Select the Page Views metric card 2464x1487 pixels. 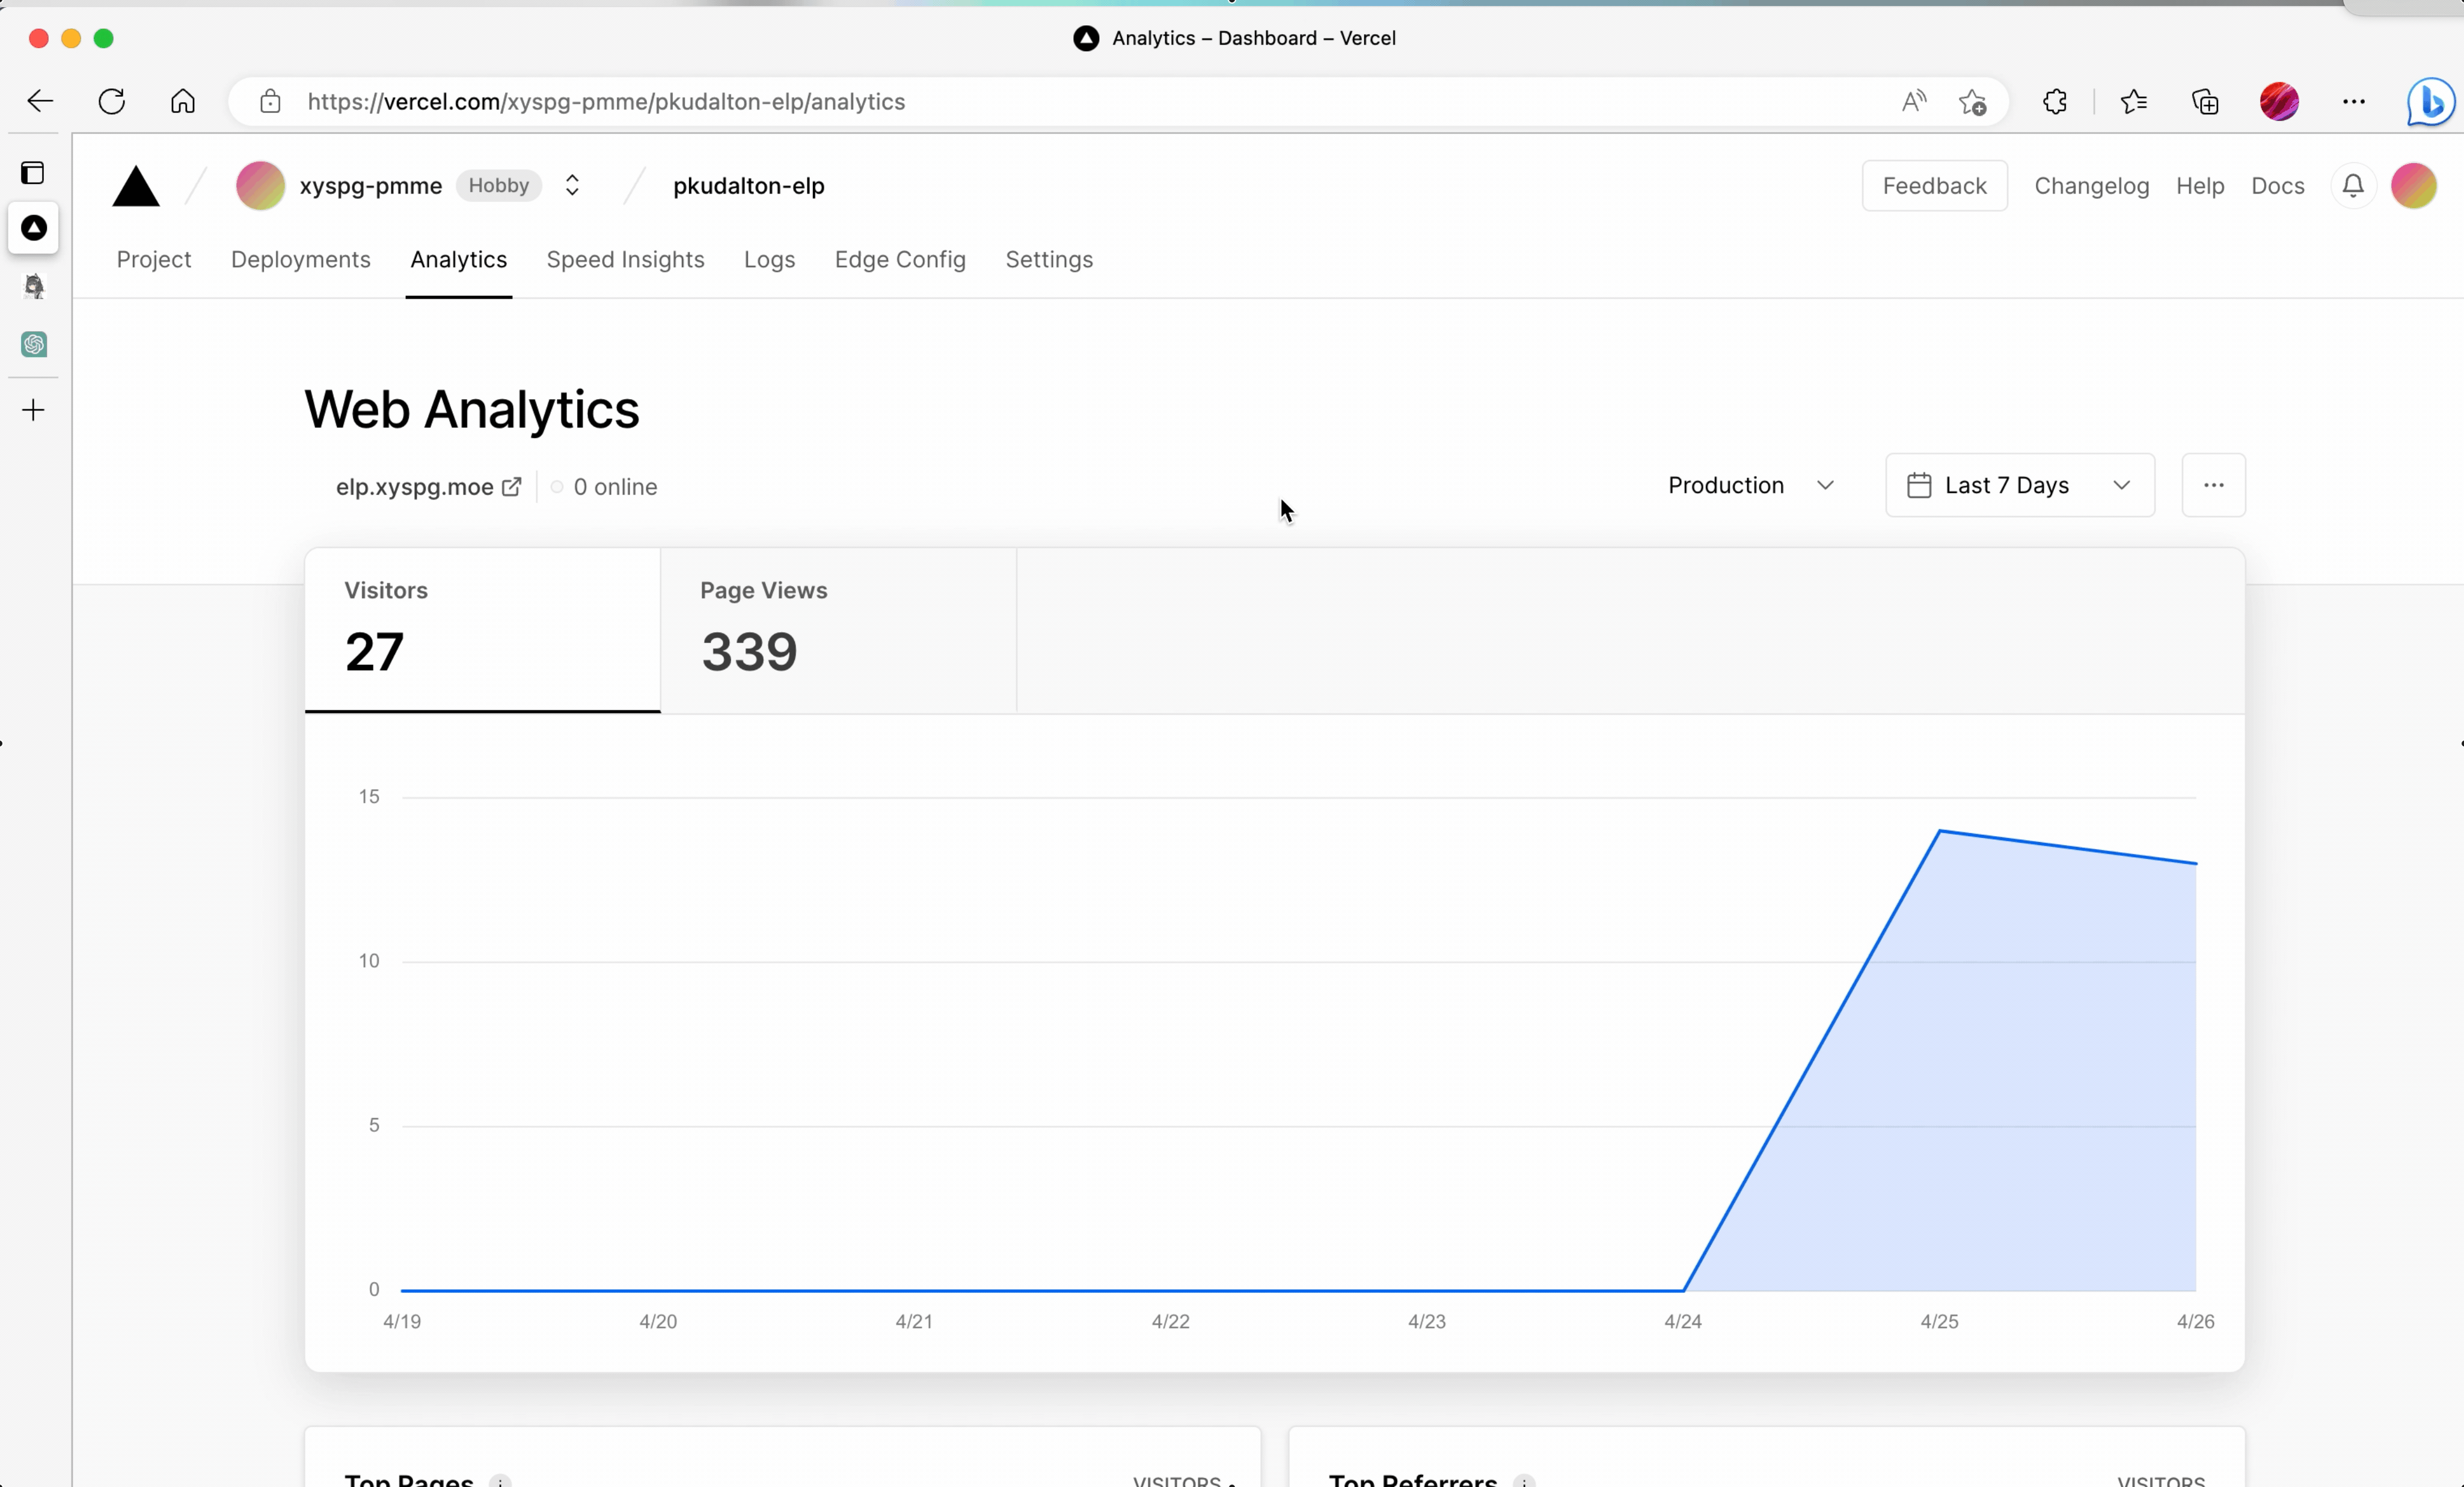[838, 631]
